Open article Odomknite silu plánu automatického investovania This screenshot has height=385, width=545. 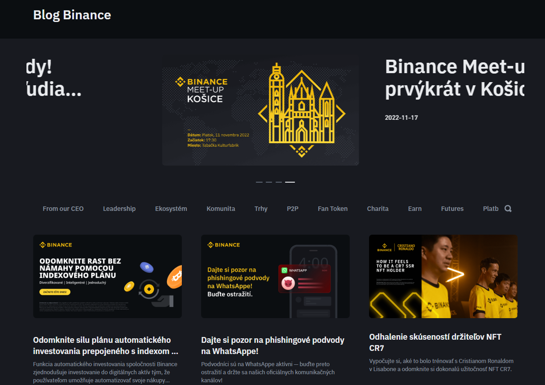tap(105, 346)
